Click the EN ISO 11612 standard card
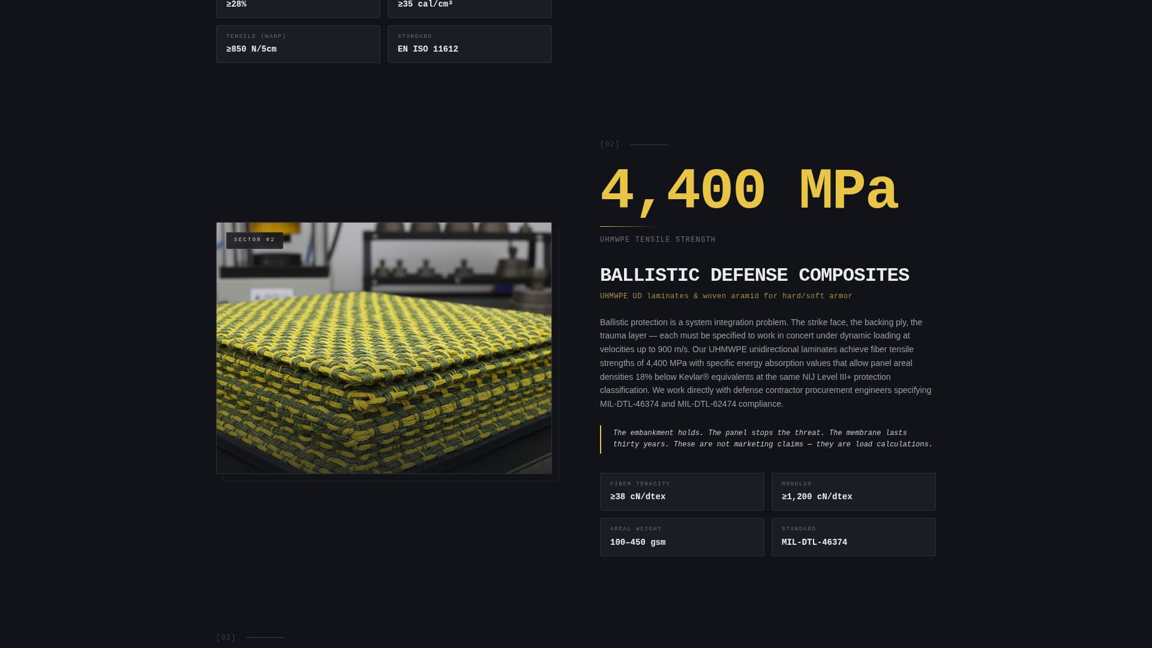 click(x=470, y=44)
